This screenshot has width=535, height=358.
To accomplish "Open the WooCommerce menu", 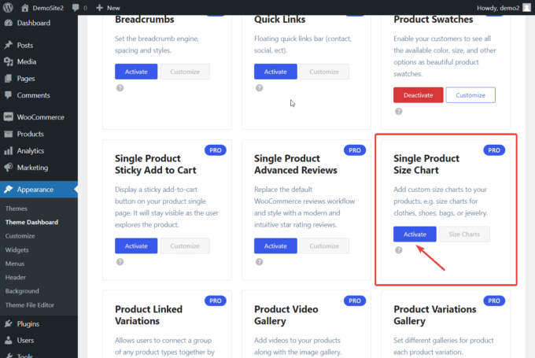I will click(x=41, y=117).
